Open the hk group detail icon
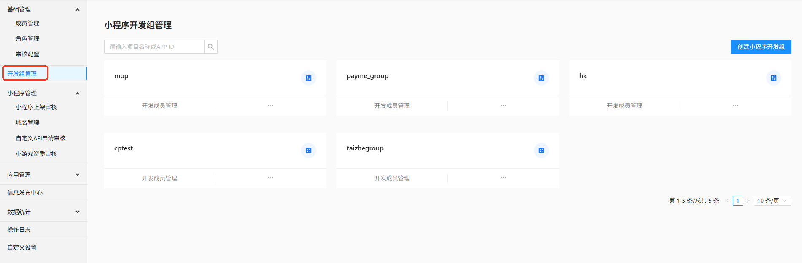This screenshot has height=263, width=802. tap(774, 78)
